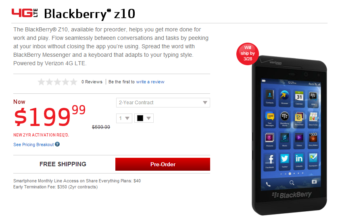Click the BlackBerry World icon on the phone

(284, 118)
